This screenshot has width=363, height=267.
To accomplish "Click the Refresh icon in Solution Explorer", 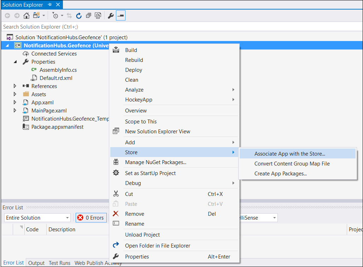I will tap(78, 16).
